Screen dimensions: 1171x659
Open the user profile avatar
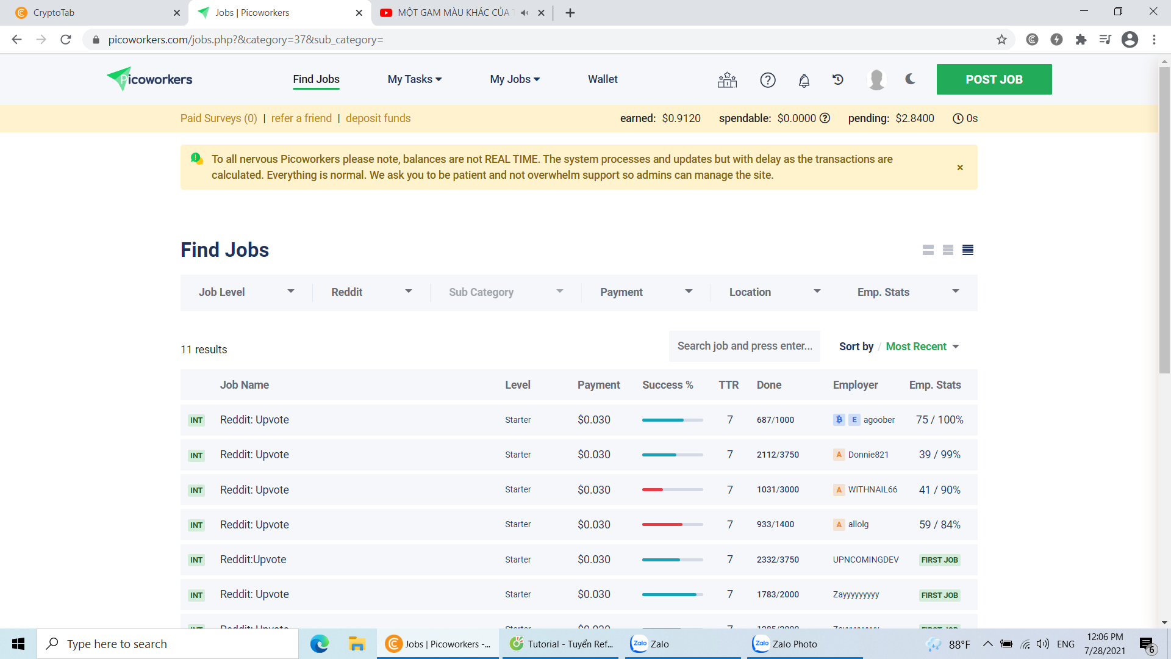tap(876, 79)
